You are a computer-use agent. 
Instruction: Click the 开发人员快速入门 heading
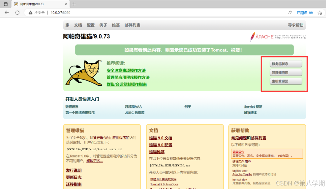point(82,99)
